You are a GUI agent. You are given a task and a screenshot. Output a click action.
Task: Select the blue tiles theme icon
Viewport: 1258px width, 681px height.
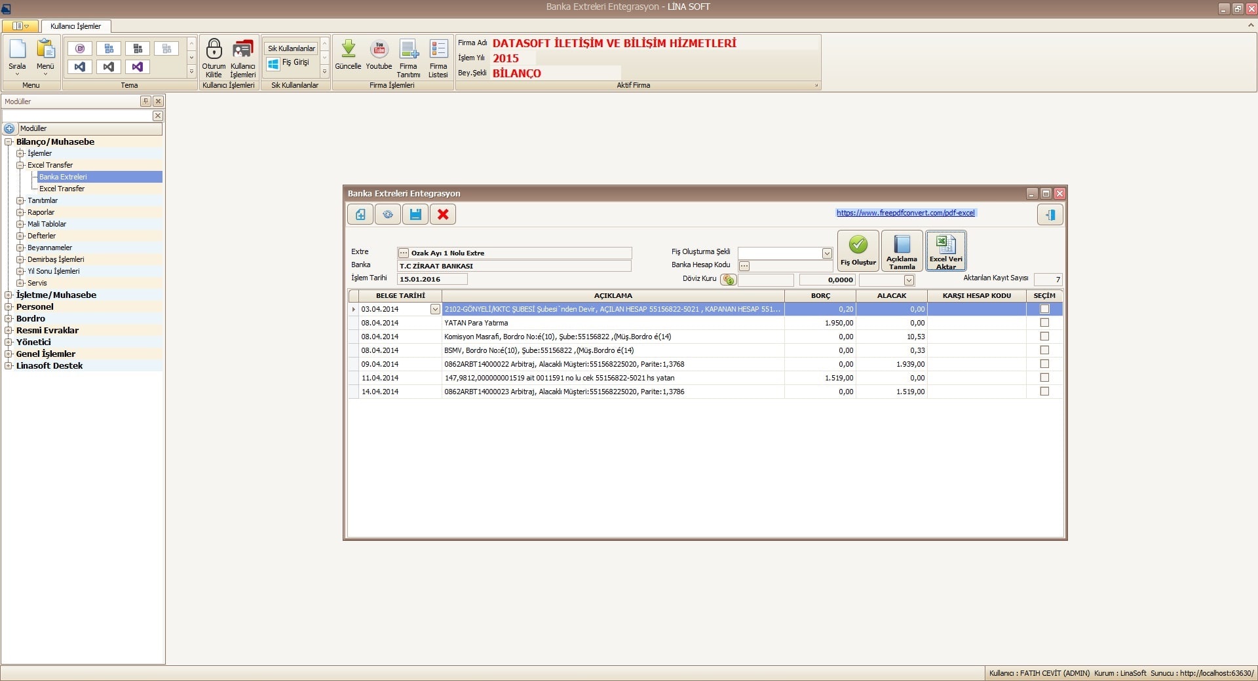(x=109, y=48)
